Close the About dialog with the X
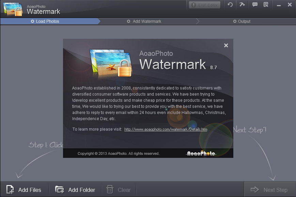The width and height of the screenshot is (296, 197). point(226,46)
